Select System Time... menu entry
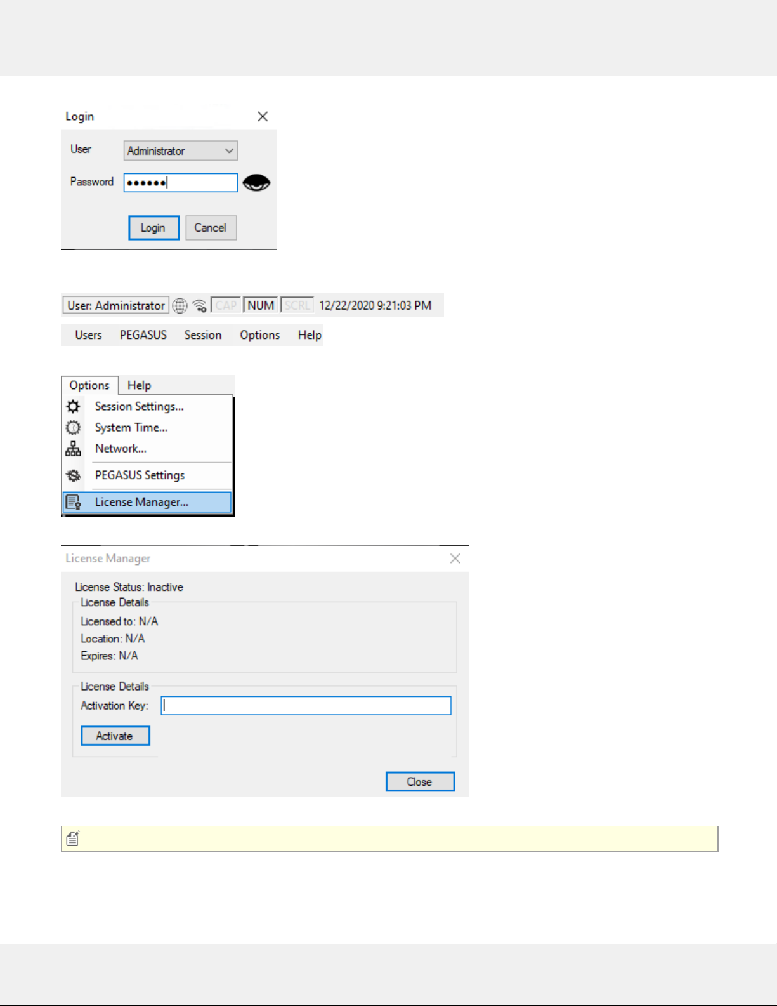 [148, 427]
